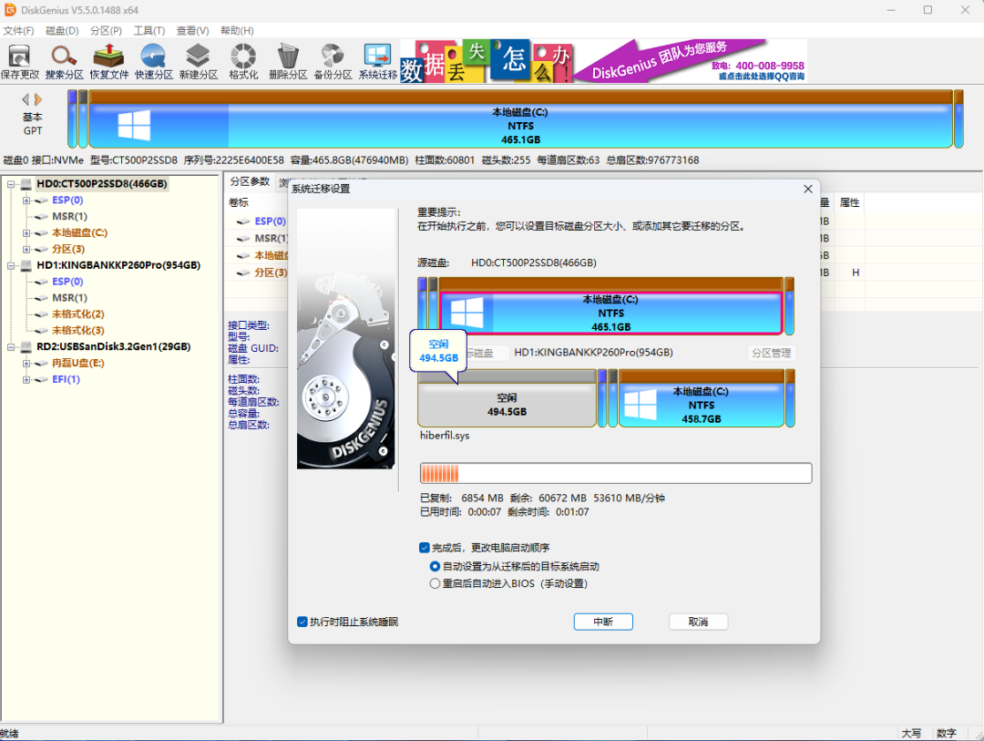Viewport: 984px width, 741px height.
Task: Select 自动设置为从迁移后的目标系统启动 radio option
Action: [x=435, y=566]
